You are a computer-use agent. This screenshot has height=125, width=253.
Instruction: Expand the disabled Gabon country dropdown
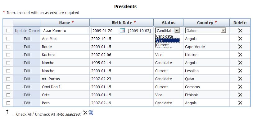tap(223, 31)
